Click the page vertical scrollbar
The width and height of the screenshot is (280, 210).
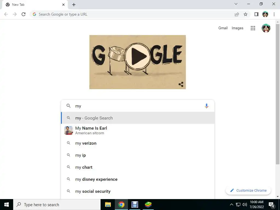coord(277,94)
